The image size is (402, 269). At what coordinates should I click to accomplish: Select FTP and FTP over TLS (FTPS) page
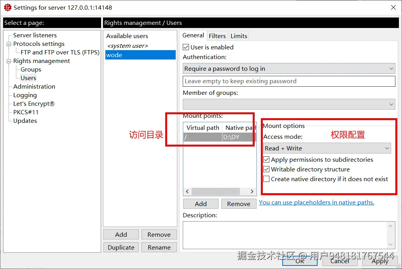[x=60, y=52]
